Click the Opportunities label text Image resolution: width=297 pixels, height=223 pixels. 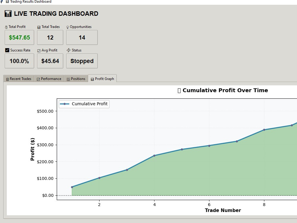pyautogui.click(x=81, y=27)
